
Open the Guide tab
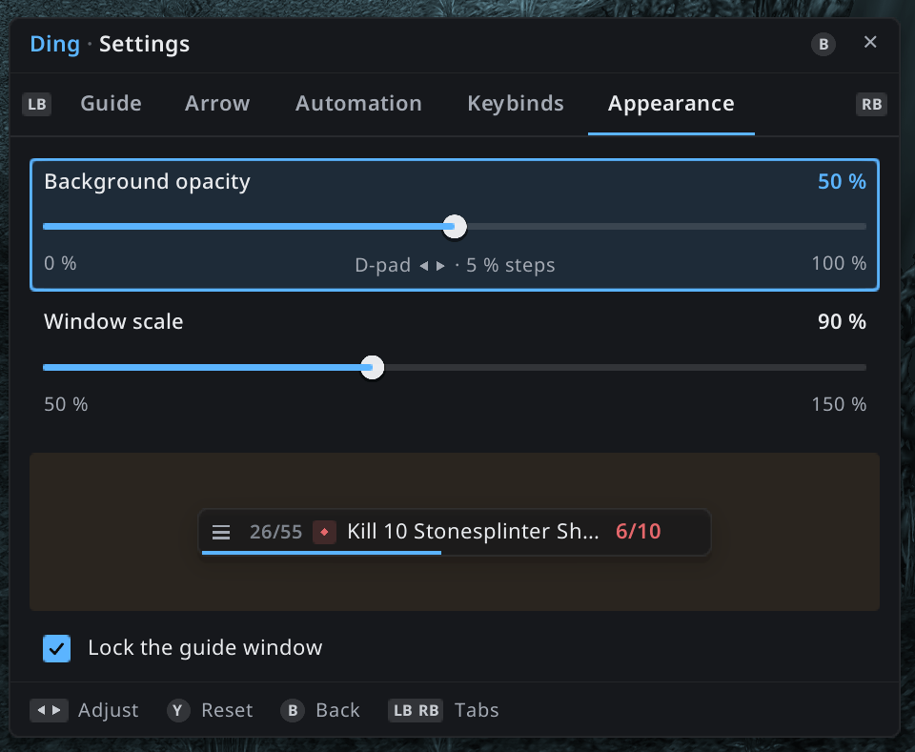point(111,103)
